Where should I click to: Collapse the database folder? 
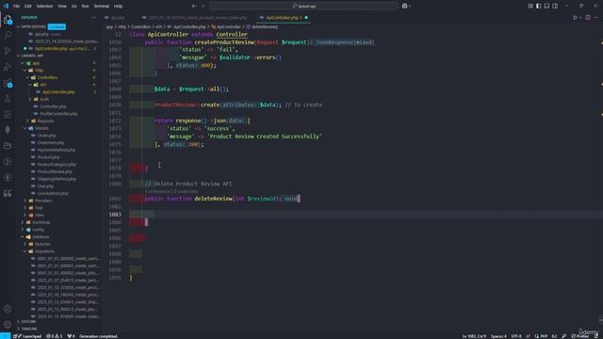(x=23, y=236)
